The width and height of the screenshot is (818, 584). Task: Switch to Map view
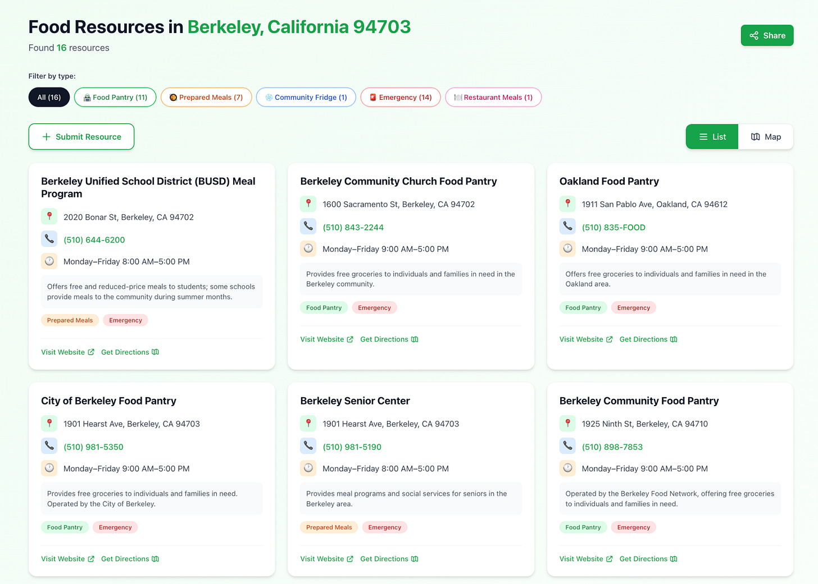pyautogui.click(x=766, y=137)
